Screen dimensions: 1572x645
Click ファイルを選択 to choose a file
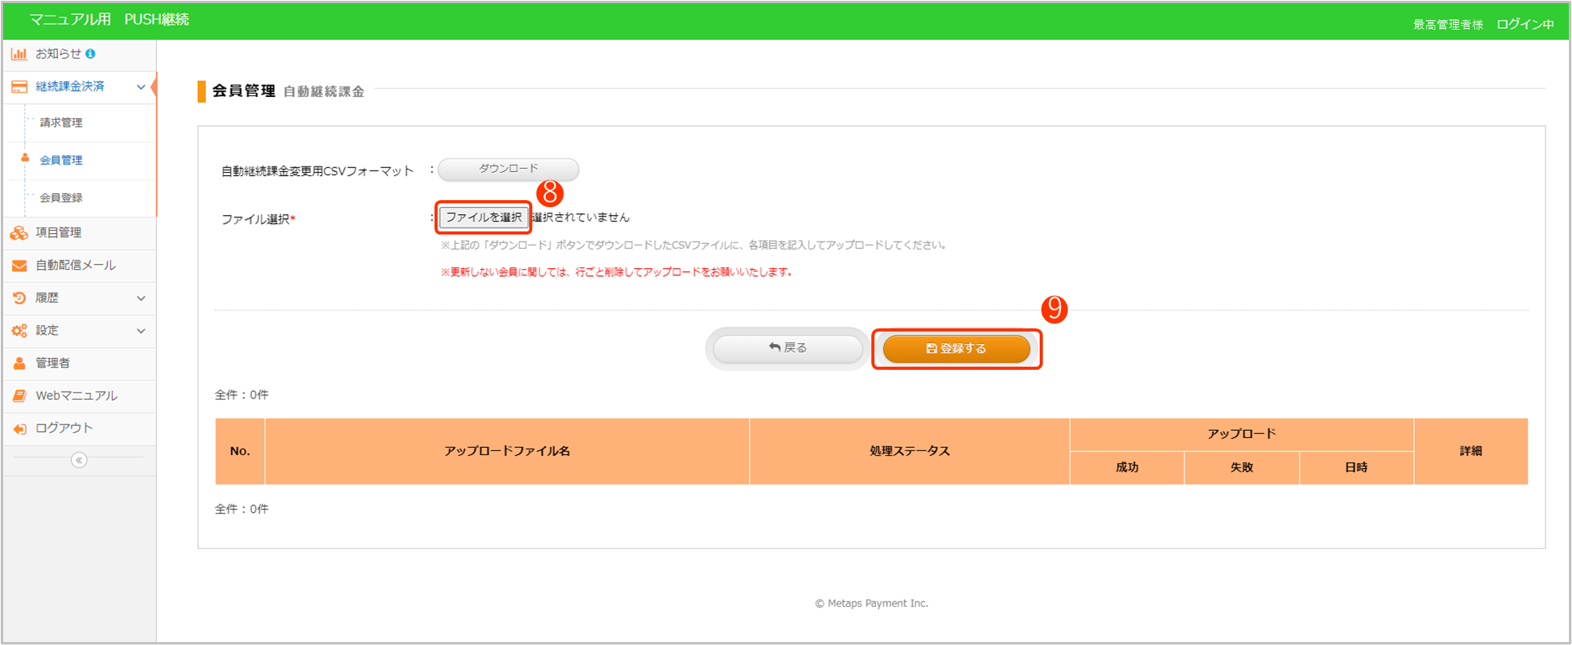pos(483,217)
